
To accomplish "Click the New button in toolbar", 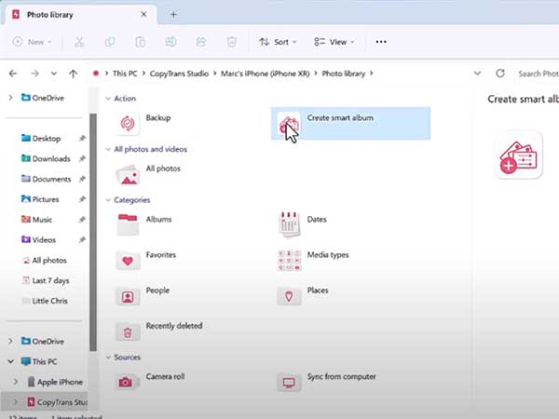I will 32,42.
